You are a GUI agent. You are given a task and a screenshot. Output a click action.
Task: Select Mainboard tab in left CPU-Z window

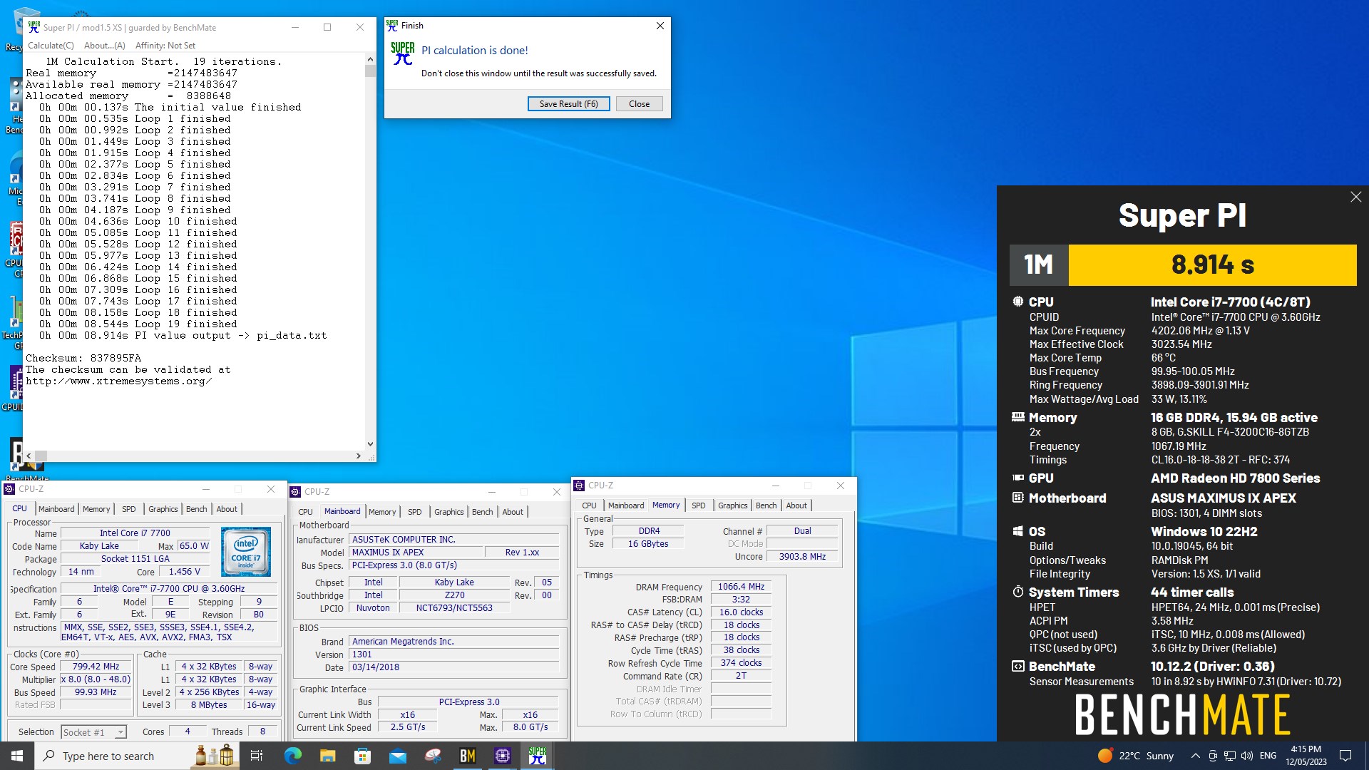(56, 509)
